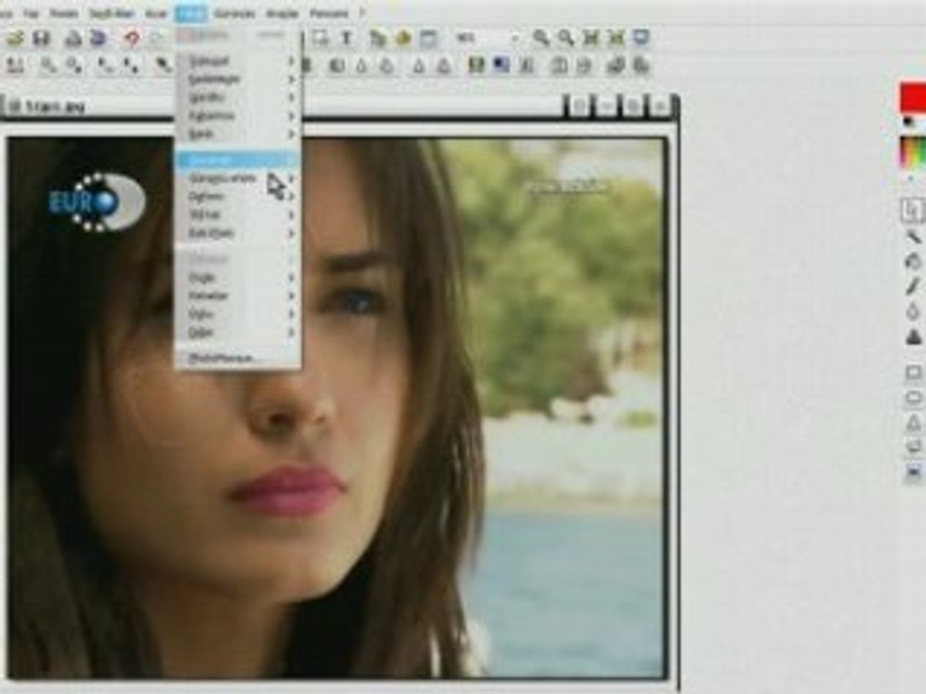Choose the Triangle selection shape
926x694 pixels.
(x=913, y=422)
